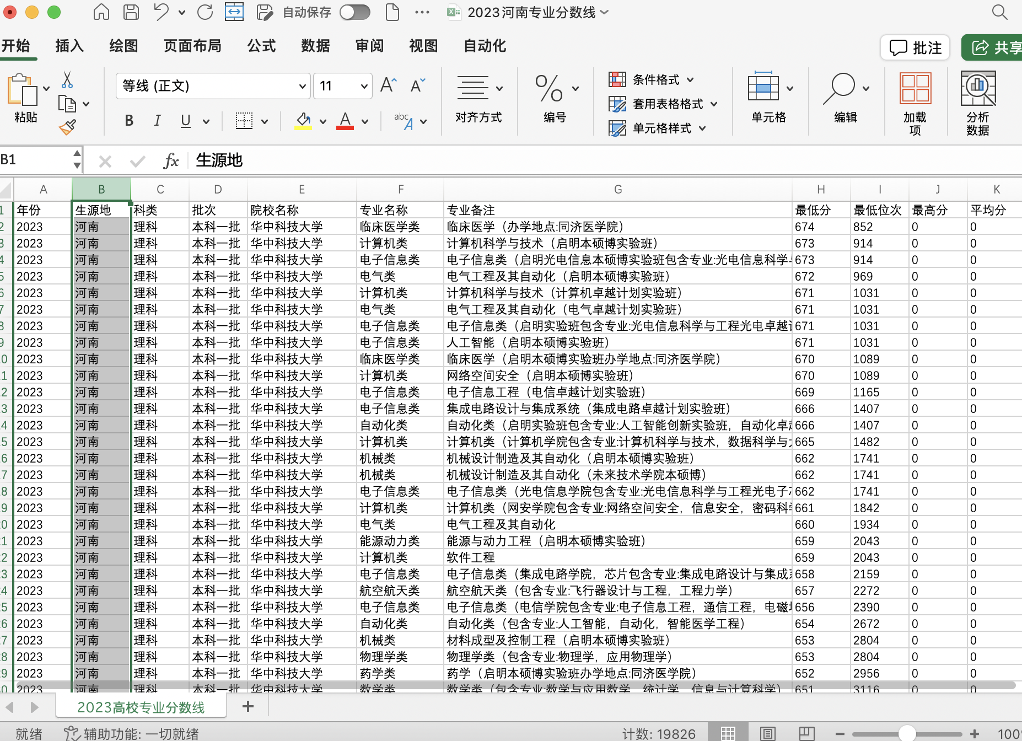Click the Share button
Image resolution: width=1022 pixels, height=741 pixels.
click(x=992, y=48)
